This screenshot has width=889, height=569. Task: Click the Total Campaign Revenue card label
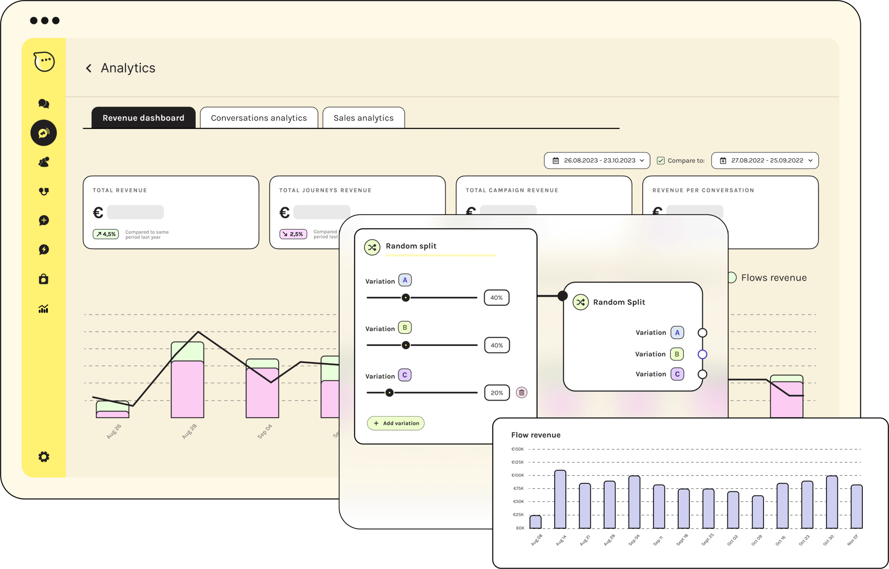point(512,190)
